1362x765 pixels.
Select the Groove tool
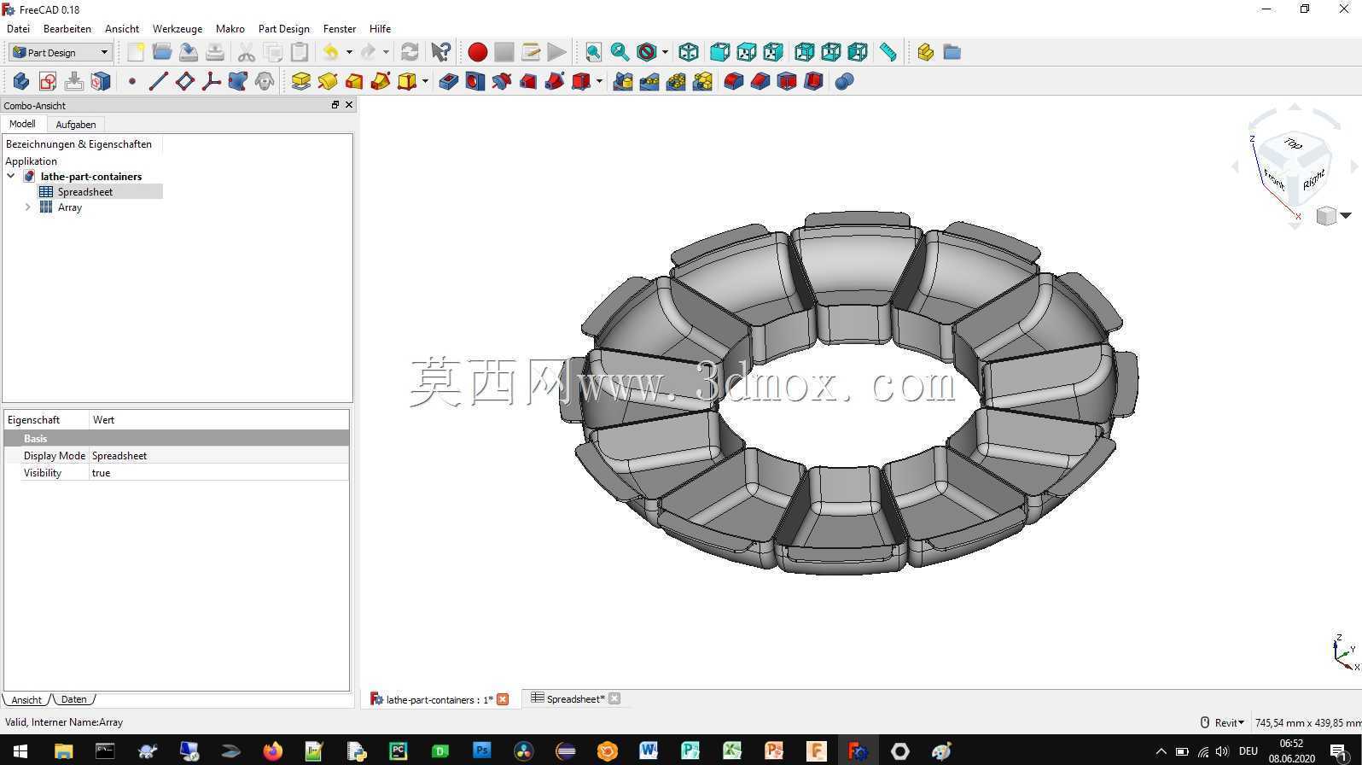point(502,81)
